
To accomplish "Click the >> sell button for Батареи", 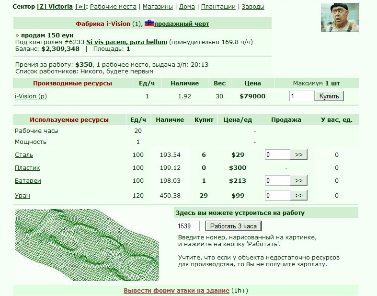I will click(x=299, y=181).
